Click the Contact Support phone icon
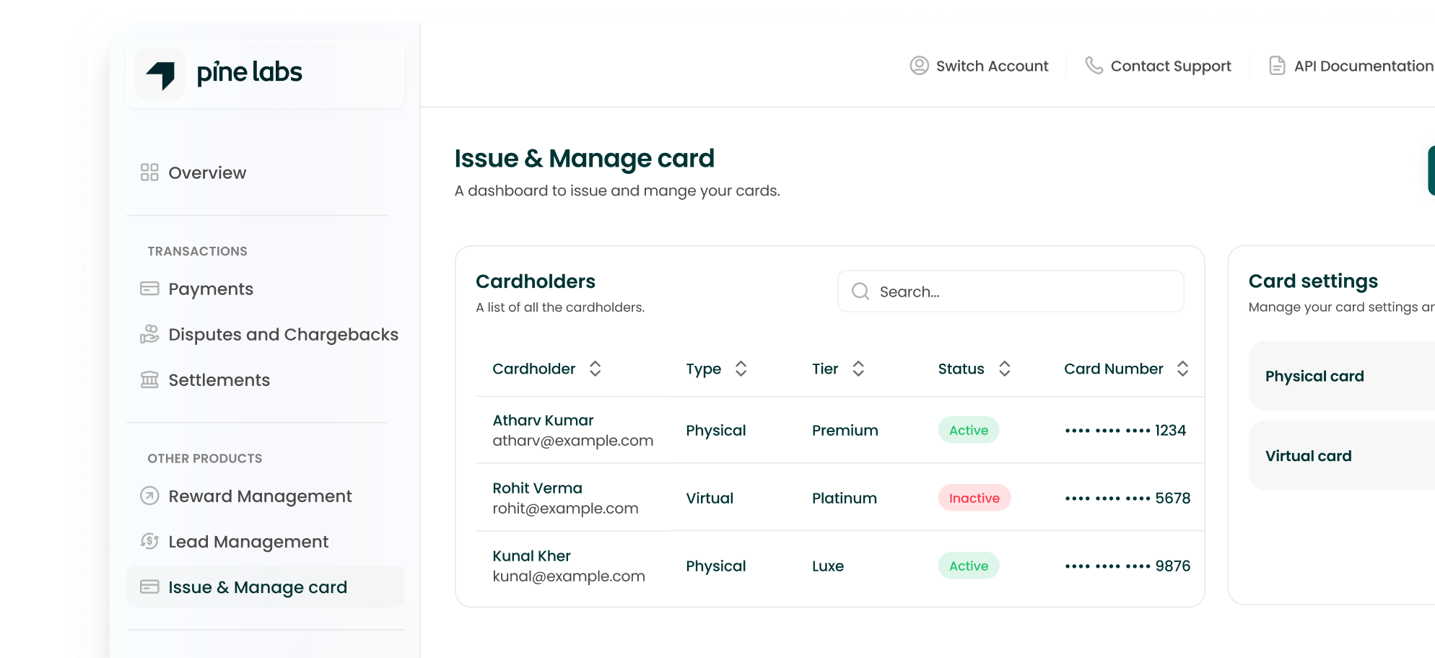 click(x=1094, y=66)
